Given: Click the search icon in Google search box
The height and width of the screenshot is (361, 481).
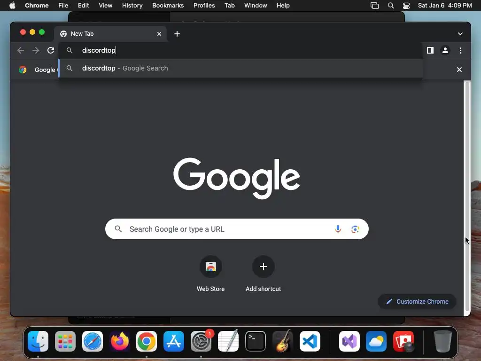Looking at the screenshot, I should [x=118, y=229].
